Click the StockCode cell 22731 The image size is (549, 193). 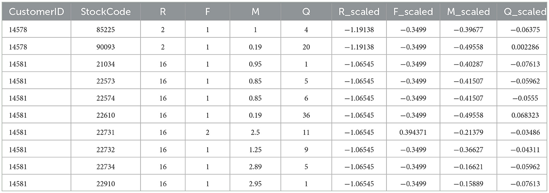(105, 133)
